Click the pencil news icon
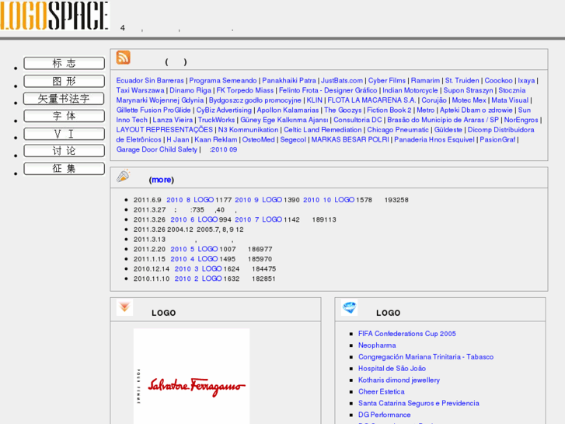 pyautogui.click(x=124, y=175)
